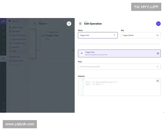164x131 pixels.
Task: Open Project Settings in the sidebar
Action: (x=17, y=27)
